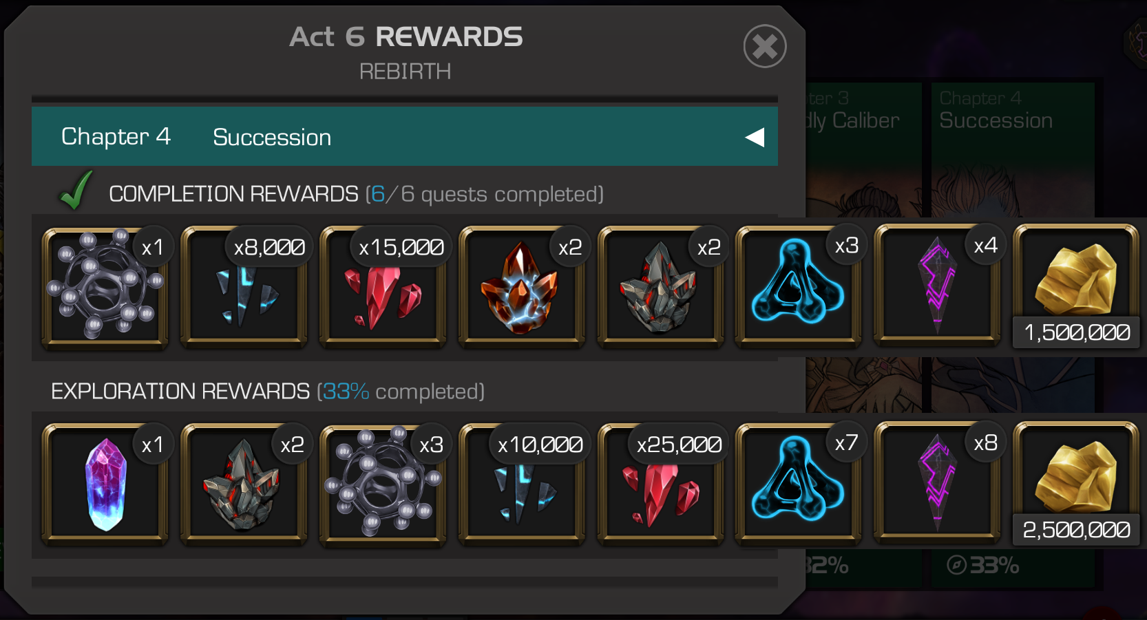Image resolution: width=1147 pixels, height=620 pixels.
Task: Tap the x1 catalyst orb completion reward
Action: pyautogui.click(x=105, y=287)
